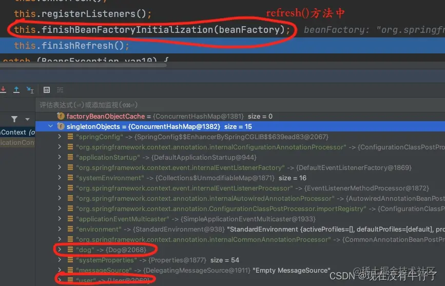This screenshot has height=286, width=445.
Task: Click the "size = 16" systemEnvironment value
Action: tap(293, 178)
